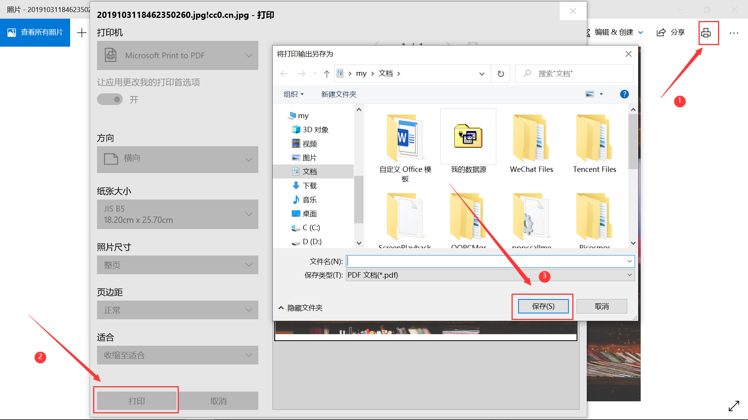Open the more options ellipsis menu
The height and width of the screenshot is (420, 748).
coord(734,33)
